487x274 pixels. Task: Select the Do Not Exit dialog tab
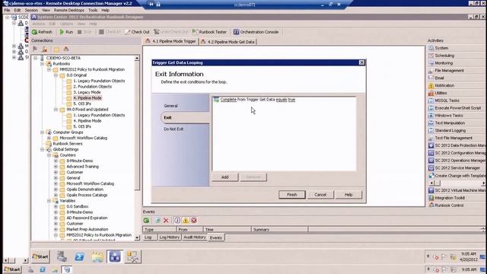[x=173, y=129]
